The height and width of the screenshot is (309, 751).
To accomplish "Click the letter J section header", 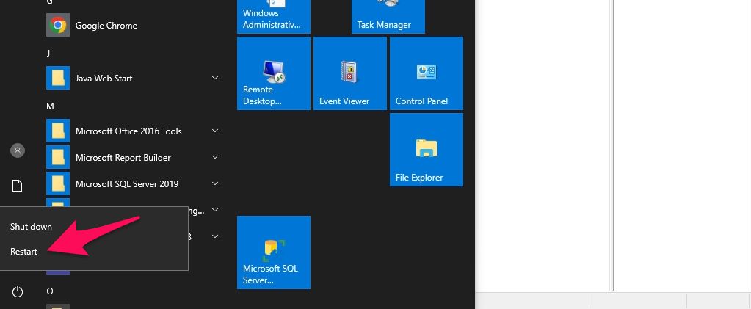I will click(49, 53).
